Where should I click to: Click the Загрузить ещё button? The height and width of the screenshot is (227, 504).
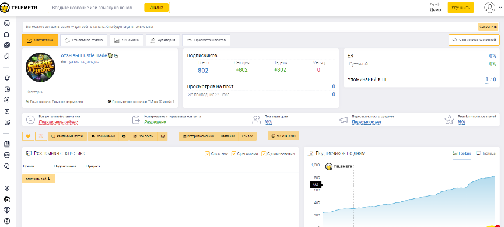[38, 179]
